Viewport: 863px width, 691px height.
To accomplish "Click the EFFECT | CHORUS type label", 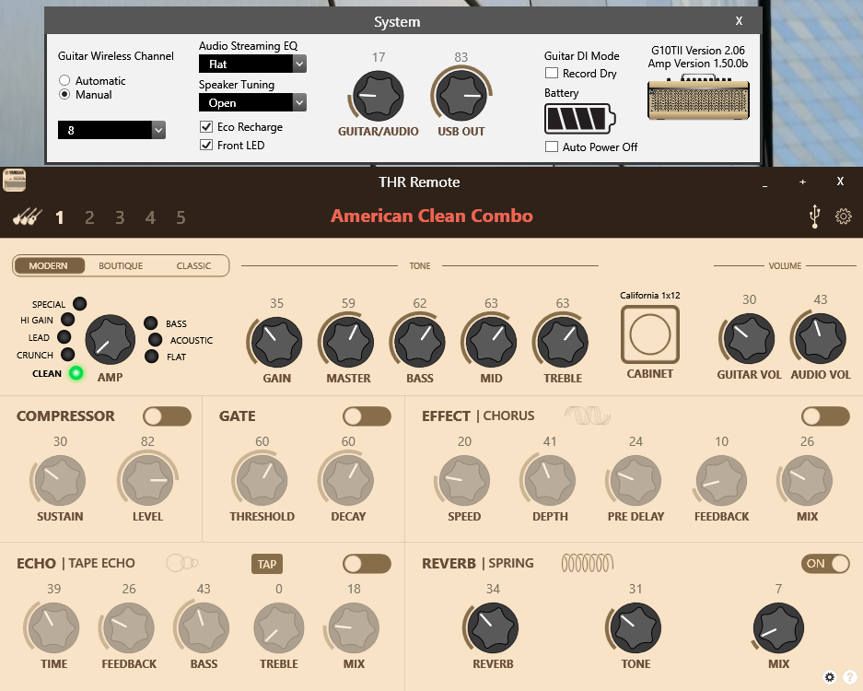I will [478, 416].
